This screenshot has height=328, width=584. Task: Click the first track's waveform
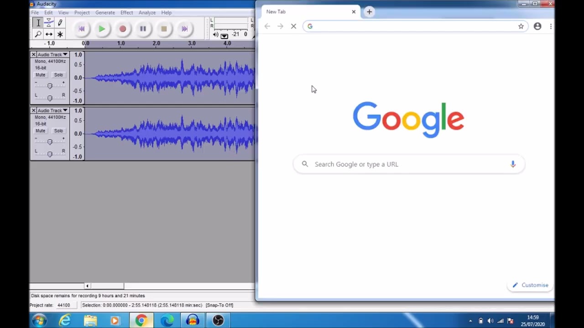point(170,78)
